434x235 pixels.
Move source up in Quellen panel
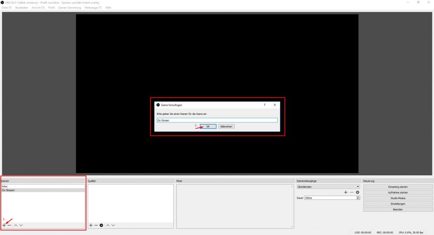click(x=108, y=225)
